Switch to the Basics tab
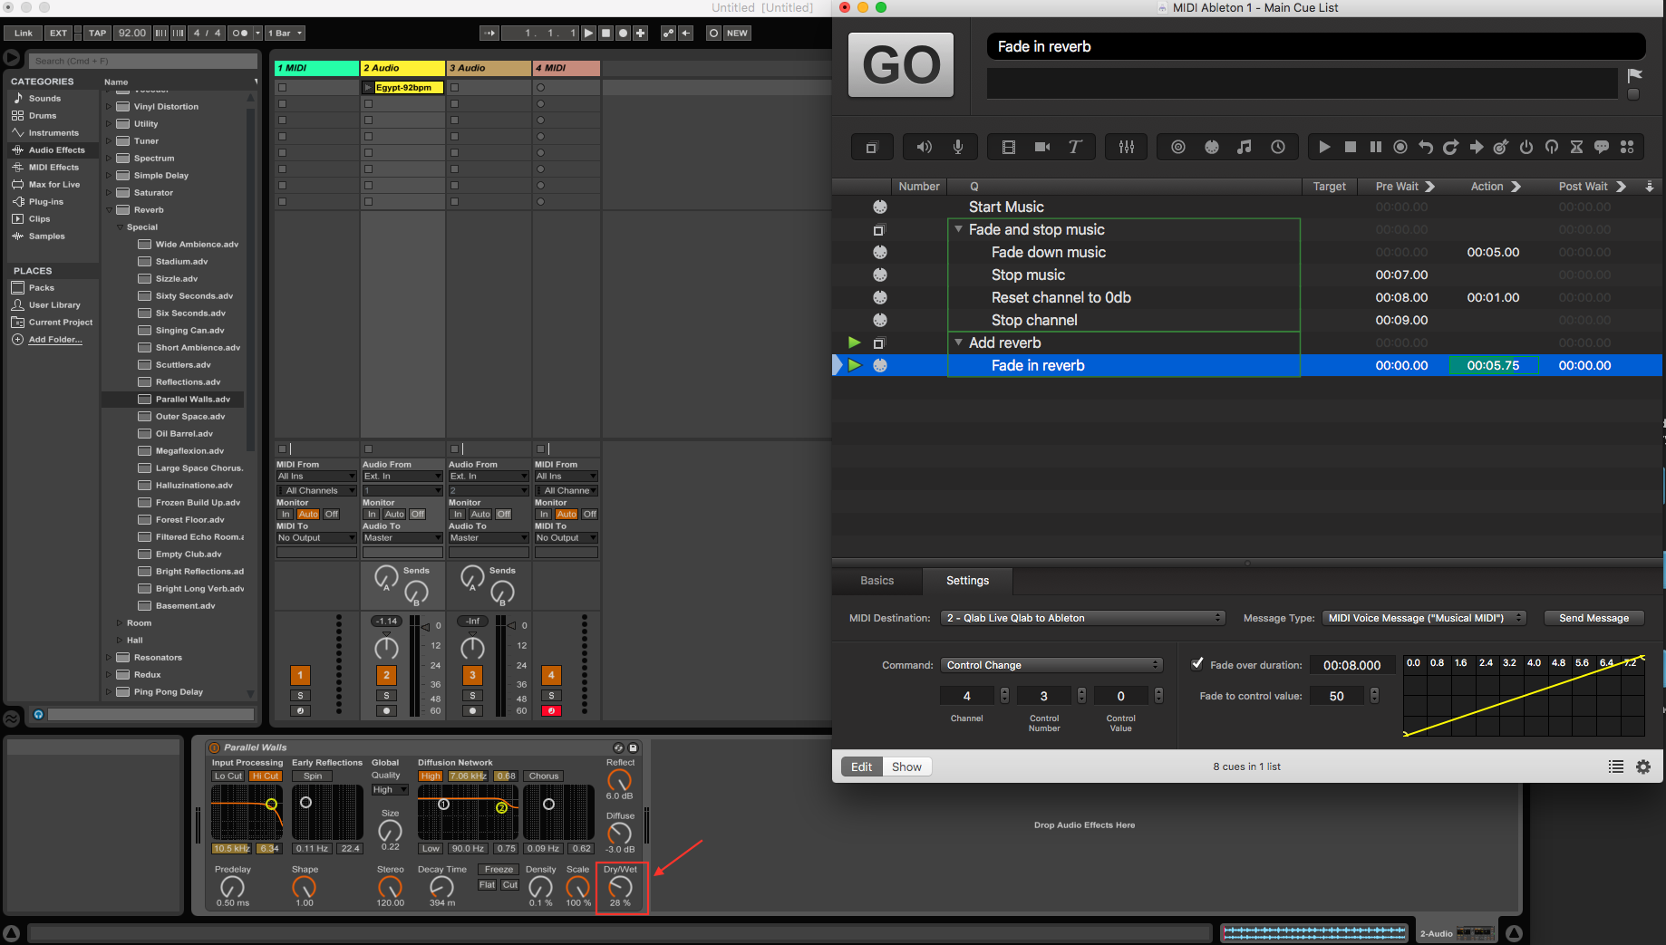Viewport: 1666px width, 945px height. coord(877,581)
